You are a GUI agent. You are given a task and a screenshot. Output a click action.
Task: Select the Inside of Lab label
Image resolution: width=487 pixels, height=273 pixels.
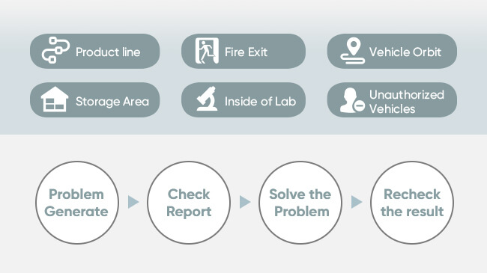[260, 102]
